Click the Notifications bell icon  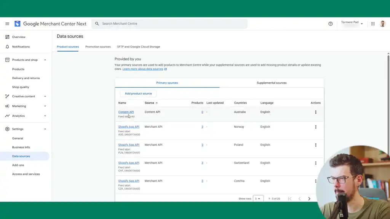(8, 46)
